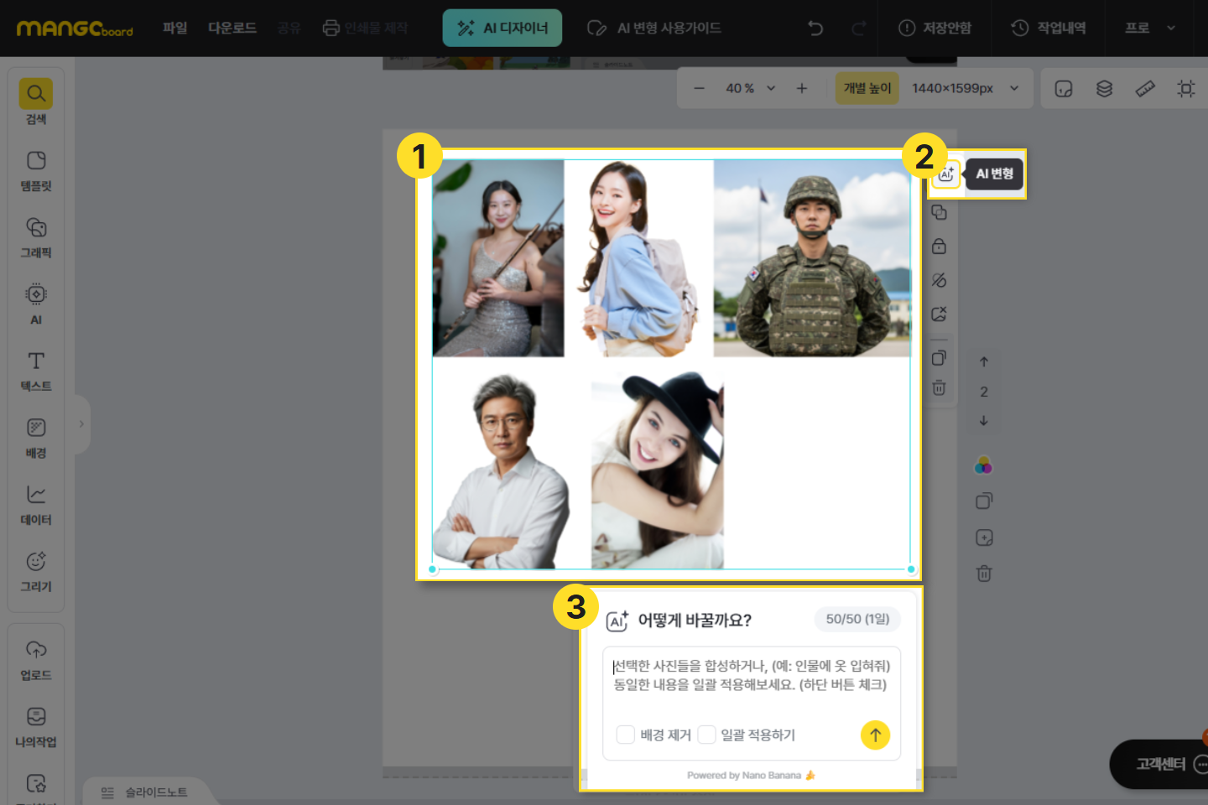
Task: Open the 파일 menu
Action: coord(174,28)
